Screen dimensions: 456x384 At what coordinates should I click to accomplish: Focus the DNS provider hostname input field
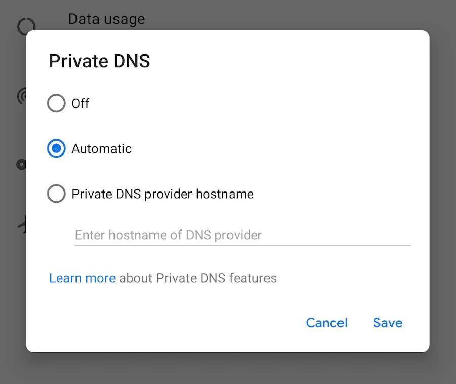pyautogui.click(x=243, y=235)
